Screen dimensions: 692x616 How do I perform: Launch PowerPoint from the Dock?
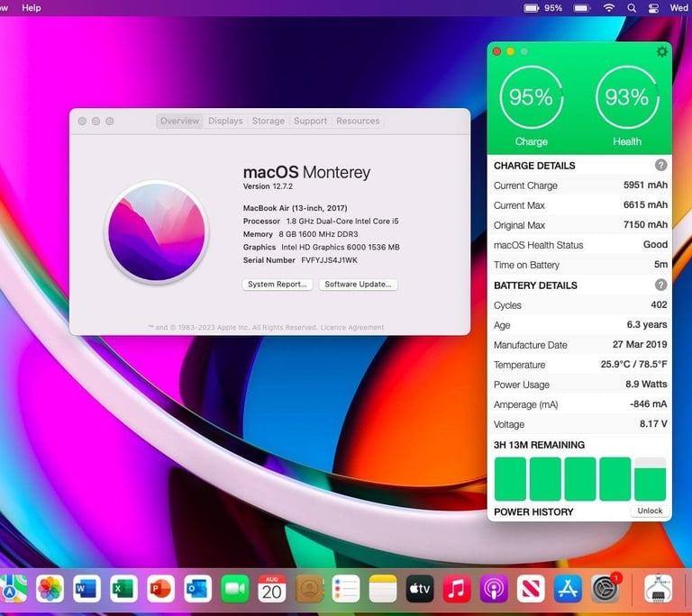[160, 589]
